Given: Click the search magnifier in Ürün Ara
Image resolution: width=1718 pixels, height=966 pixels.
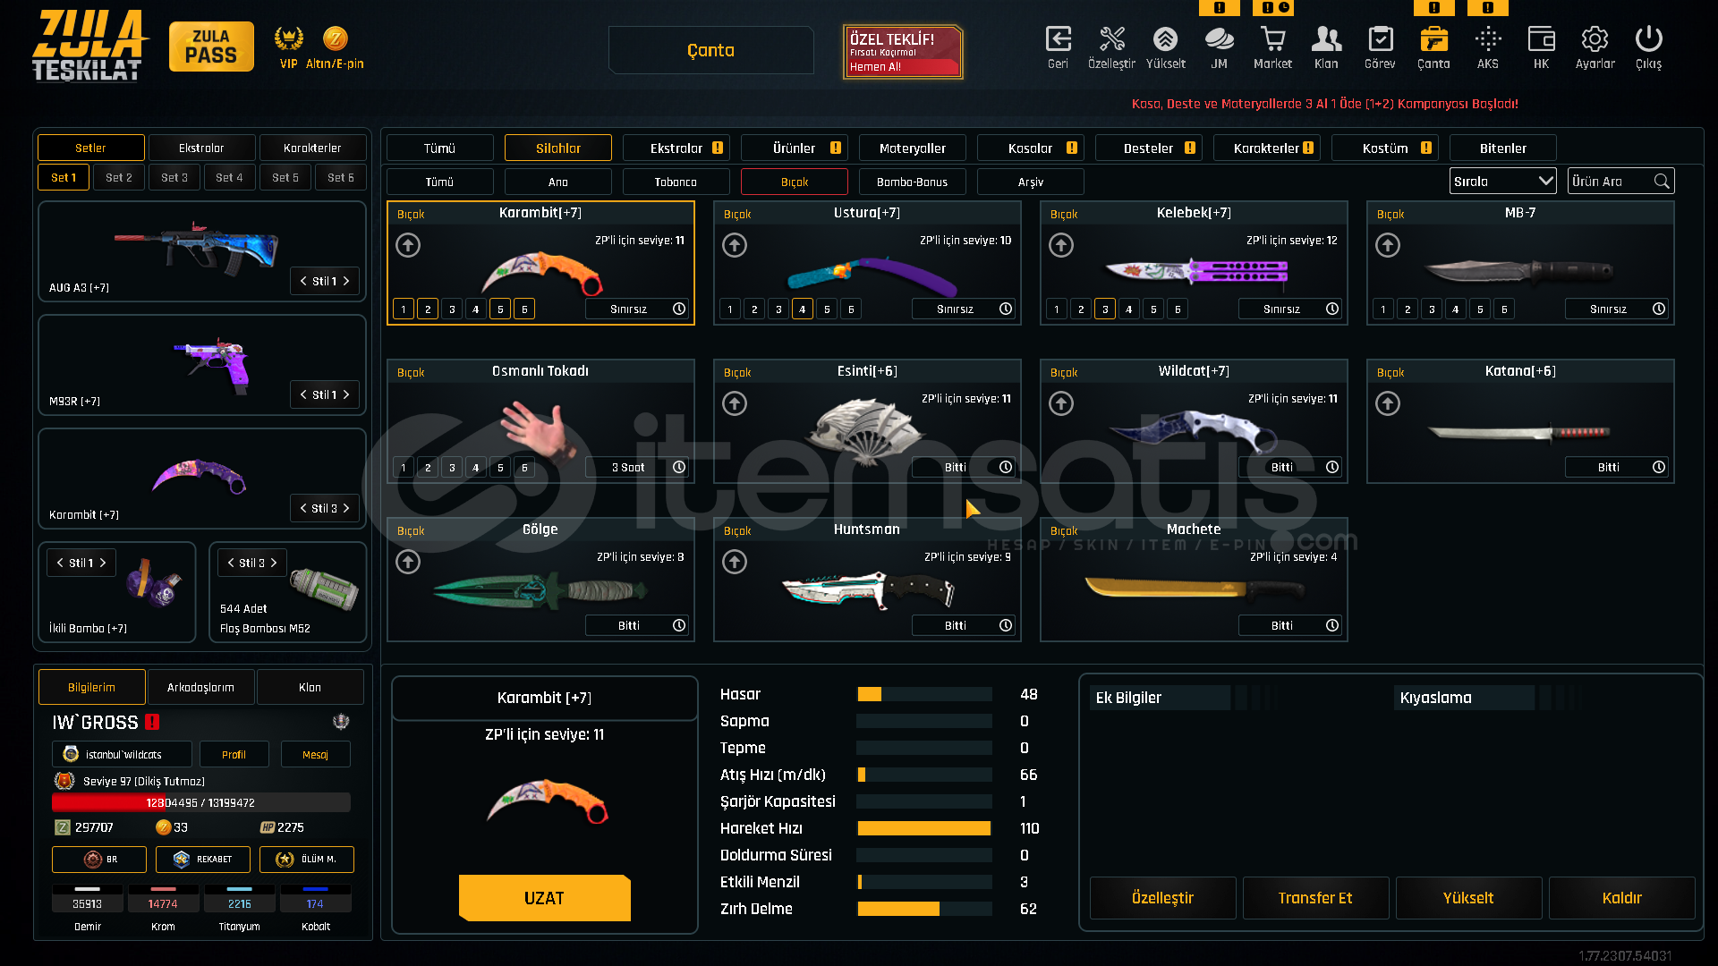Looking at the screenshot, I should (x=1662, y=182).
